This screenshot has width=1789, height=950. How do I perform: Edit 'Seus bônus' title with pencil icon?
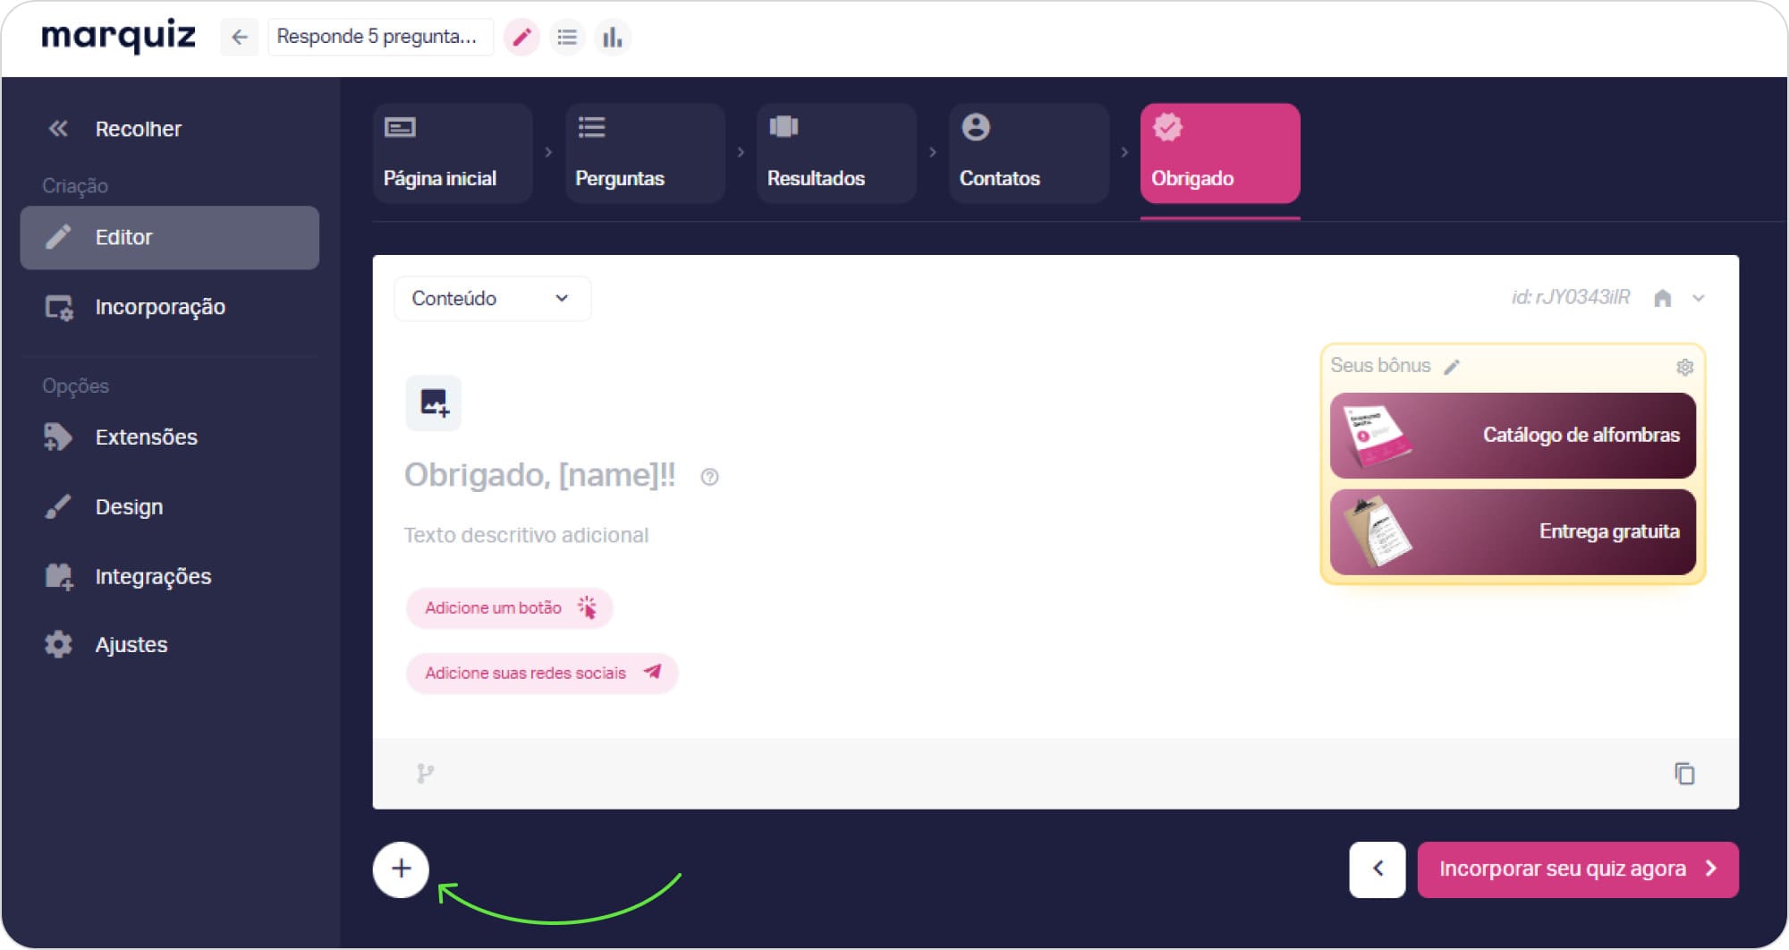point(1452,367)
